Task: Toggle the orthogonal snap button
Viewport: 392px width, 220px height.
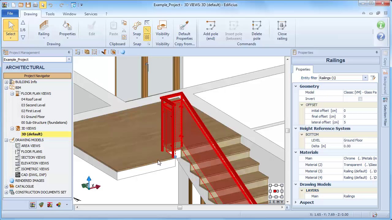Action: tap(147, 23)
